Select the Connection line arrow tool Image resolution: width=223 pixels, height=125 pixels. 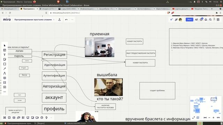(x=5, y=69)
